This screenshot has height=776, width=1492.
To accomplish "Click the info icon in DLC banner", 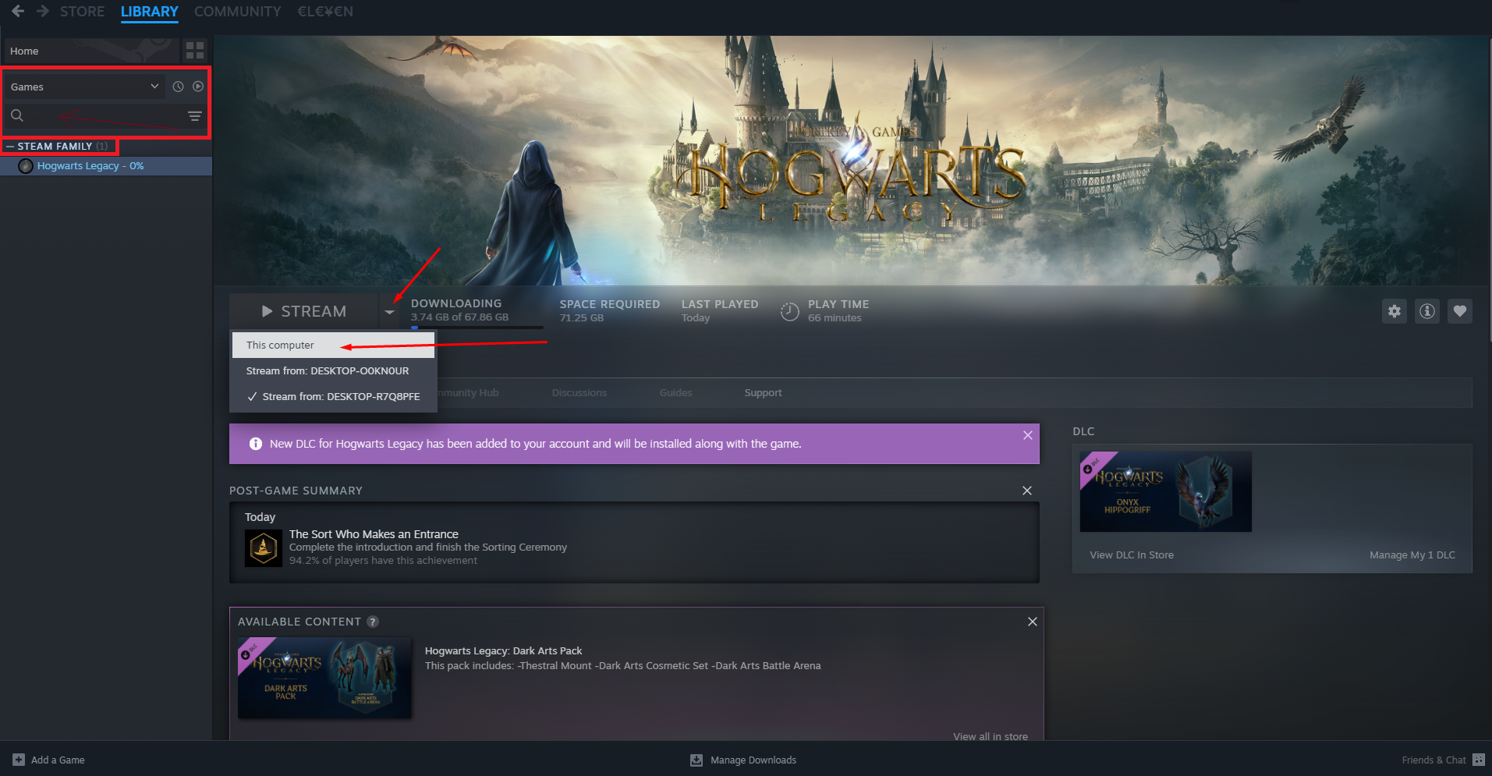I will click(255, 444).
